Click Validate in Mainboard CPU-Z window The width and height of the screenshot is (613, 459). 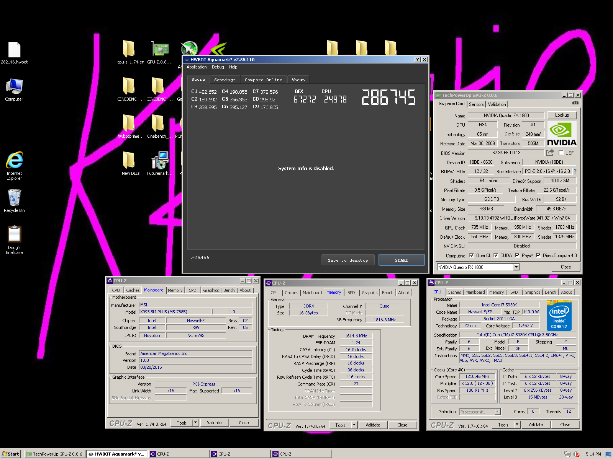coord(214,423)
